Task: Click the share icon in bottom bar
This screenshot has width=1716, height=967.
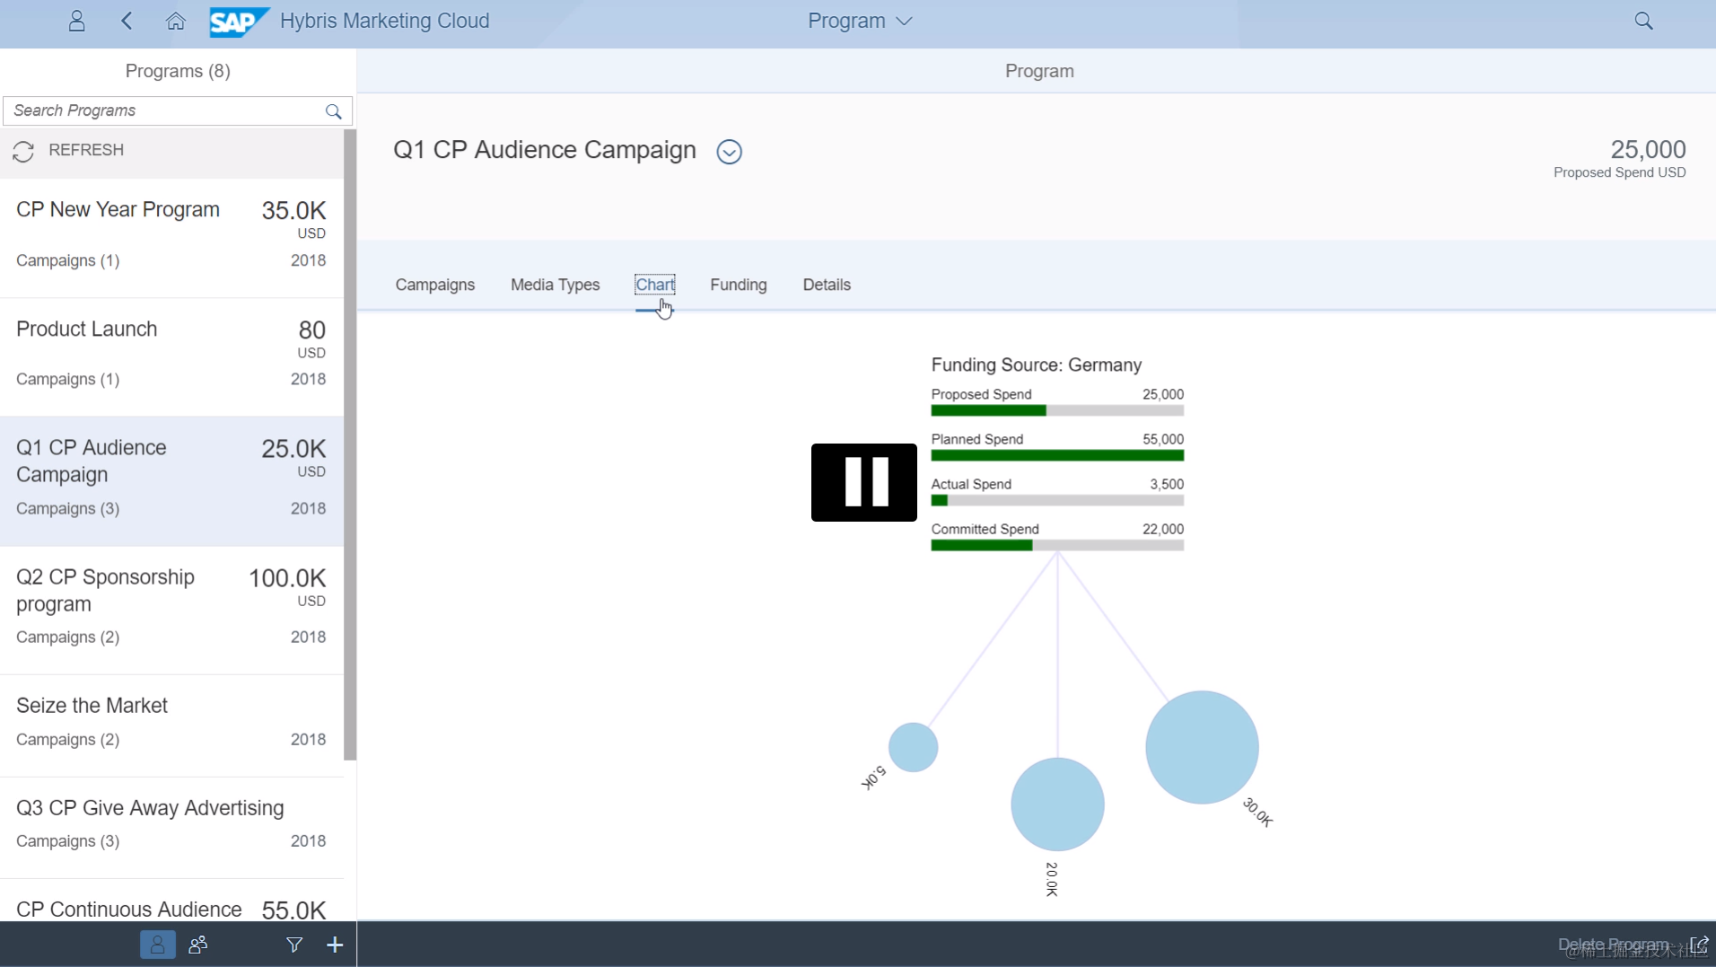Action: (1699, 945)
